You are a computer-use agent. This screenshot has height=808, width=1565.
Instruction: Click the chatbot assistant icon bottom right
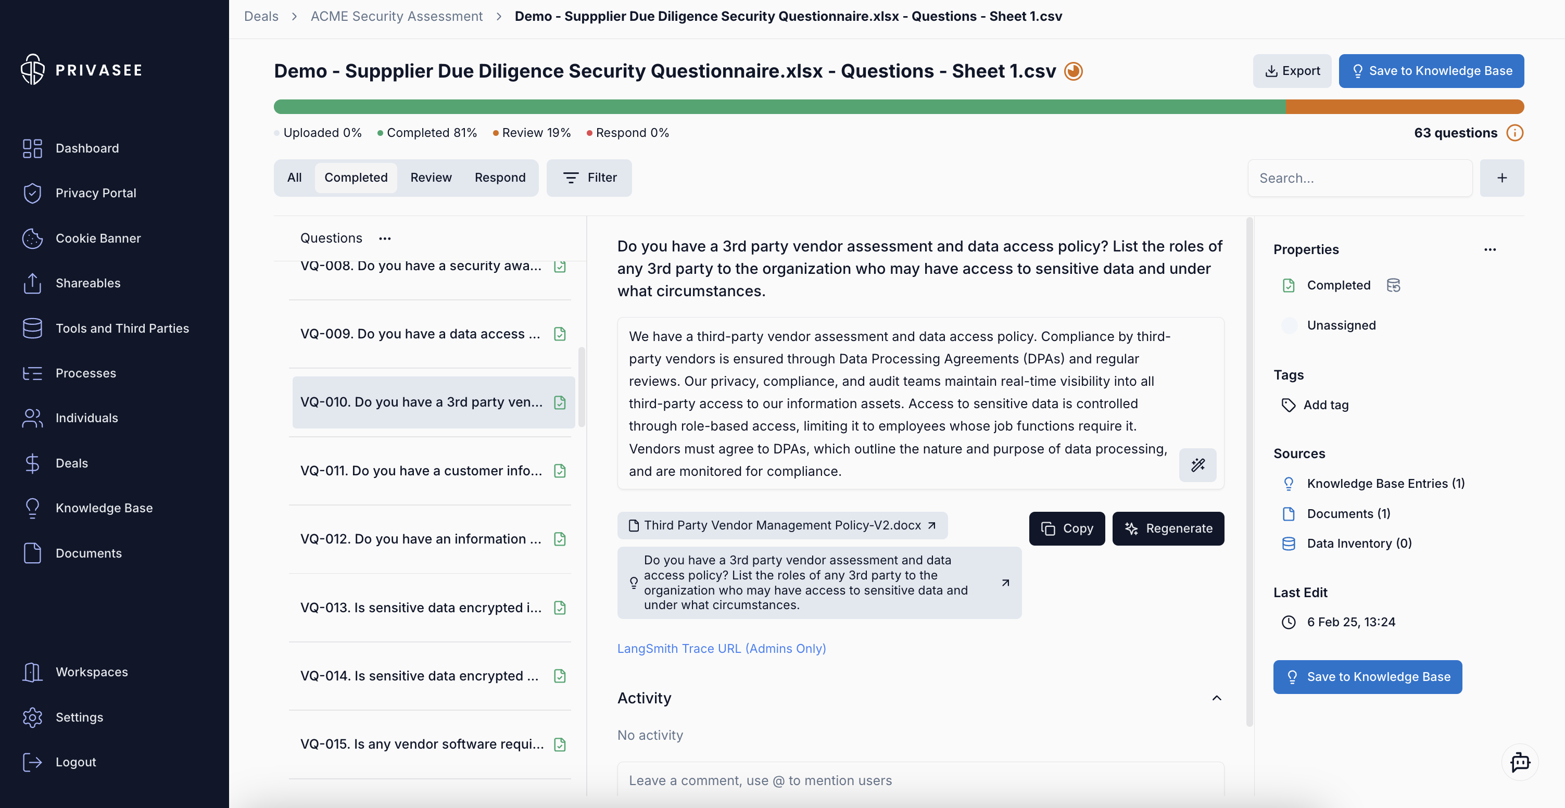pyautogui.click(x=1519, y=762)
